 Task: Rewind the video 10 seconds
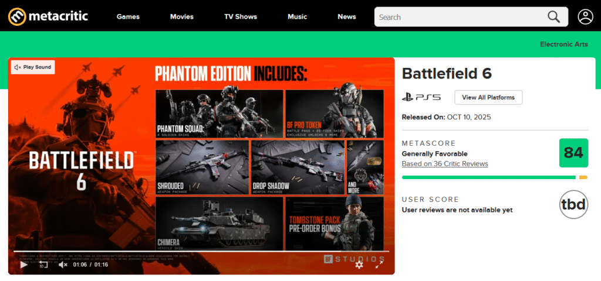coord(43,265)
